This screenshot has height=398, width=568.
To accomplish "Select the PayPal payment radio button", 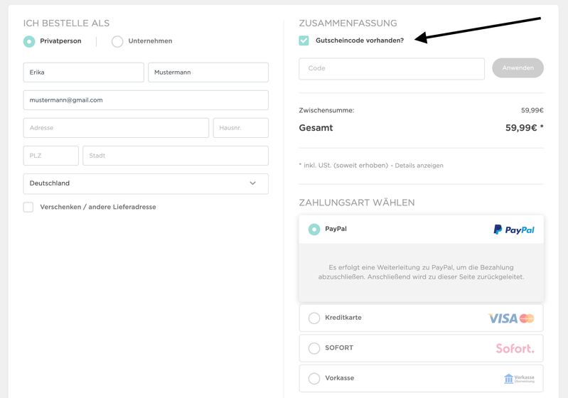I will (x=314, y=230).
